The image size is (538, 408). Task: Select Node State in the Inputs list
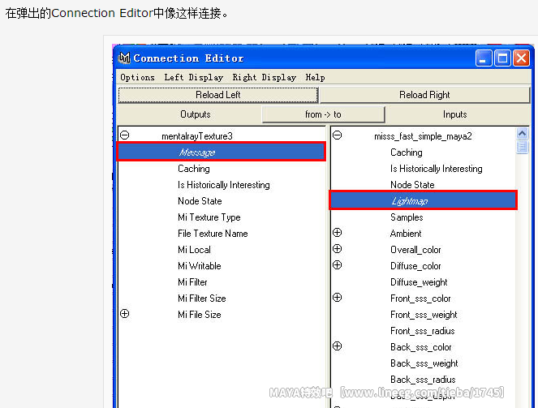(412, 185)
